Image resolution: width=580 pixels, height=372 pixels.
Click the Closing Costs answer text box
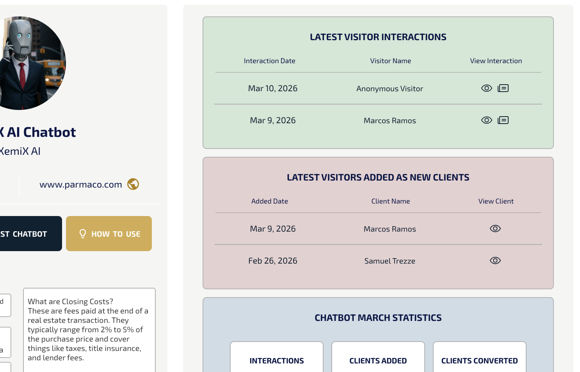click(89, 329)
